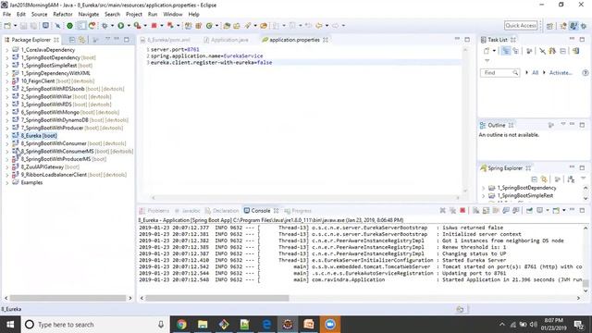Open Display Selected Console dropdown
Image resolution: width=592 pixels, height=333 pixels.
(547, 210)
